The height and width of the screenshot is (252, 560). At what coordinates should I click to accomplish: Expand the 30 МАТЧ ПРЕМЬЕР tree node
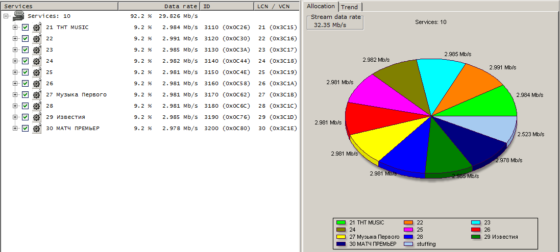click(15, 128)
